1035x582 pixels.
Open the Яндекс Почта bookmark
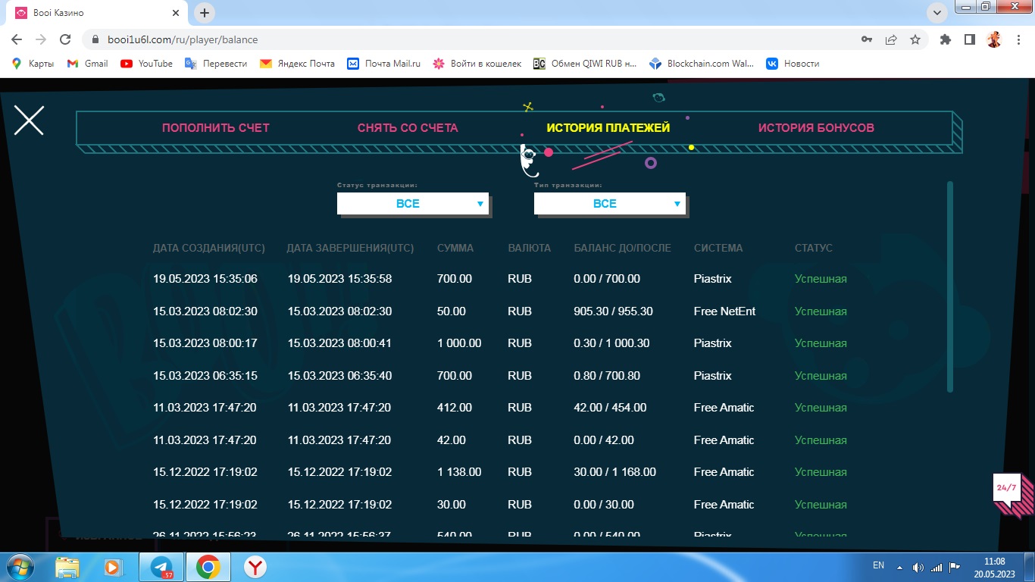[x=297, y=64]
